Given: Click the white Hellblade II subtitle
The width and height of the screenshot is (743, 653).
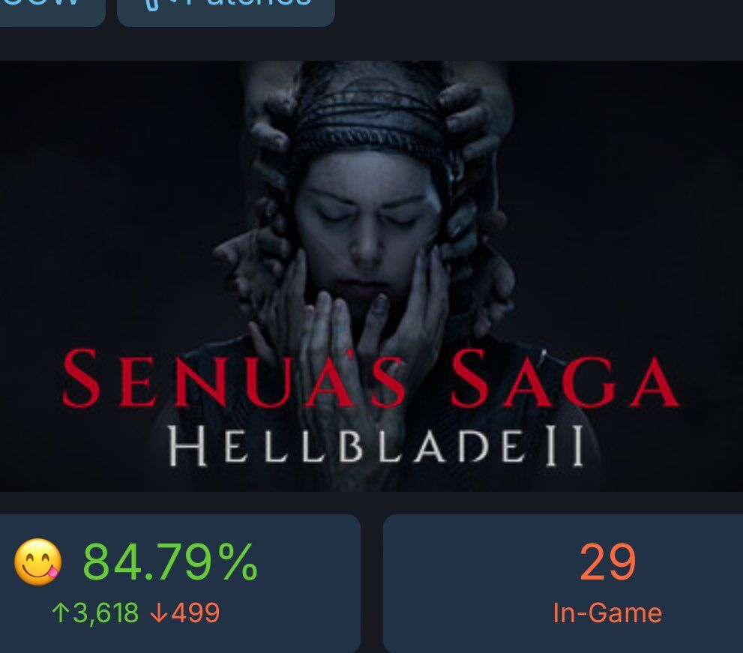Looking at the screenshot, I should tap(376, 445).
